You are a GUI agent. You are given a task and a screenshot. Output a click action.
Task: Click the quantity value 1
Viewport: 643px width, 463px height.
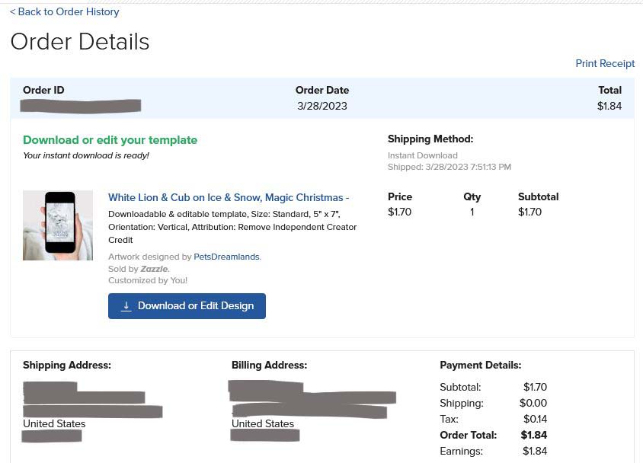472,212
